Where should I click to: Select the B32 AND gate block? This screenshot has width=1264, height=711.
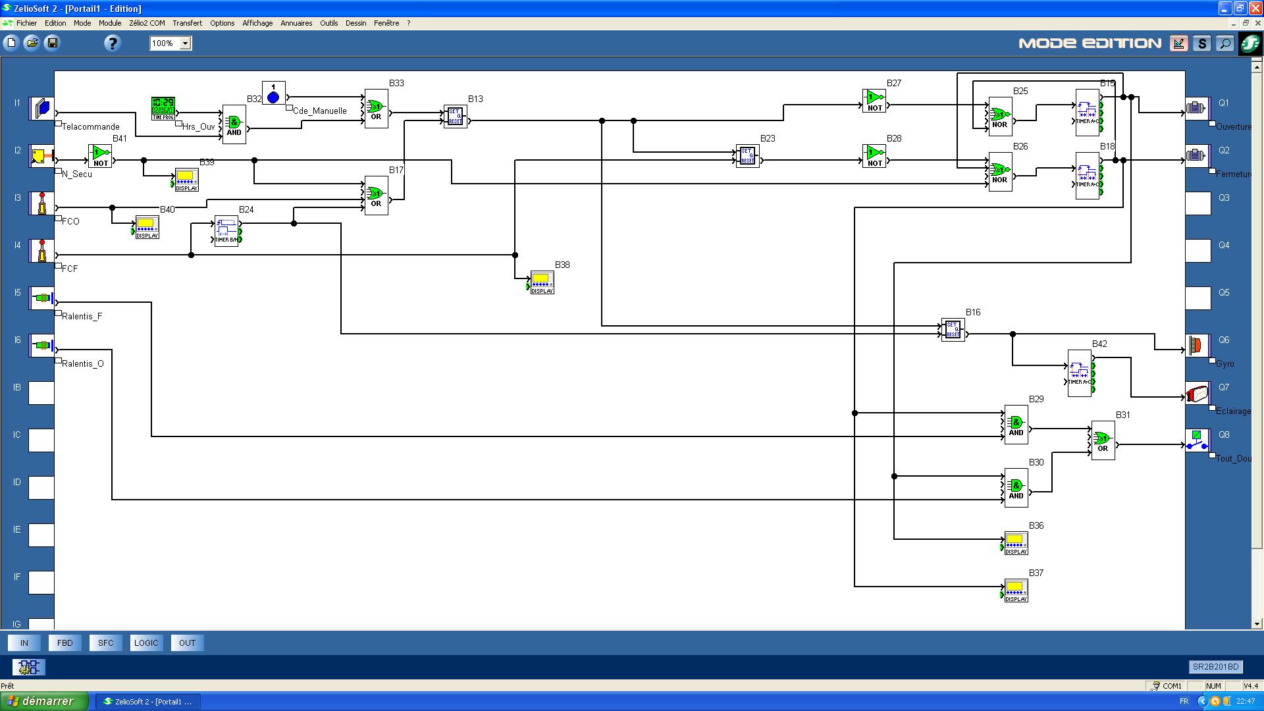click(234, 124)
